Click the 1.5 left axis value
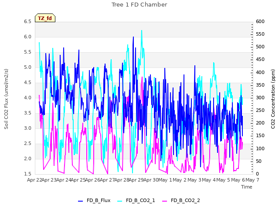 [28, 174]
